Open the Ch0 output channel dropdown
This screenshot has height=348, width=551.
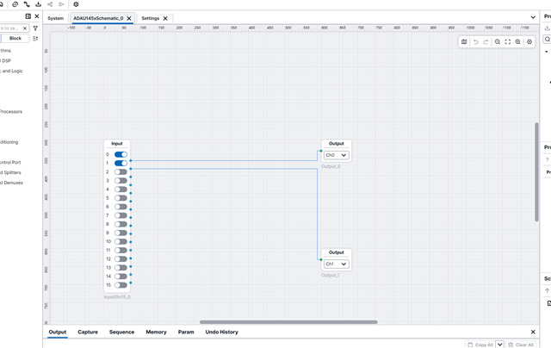click(x=337, y=155)
